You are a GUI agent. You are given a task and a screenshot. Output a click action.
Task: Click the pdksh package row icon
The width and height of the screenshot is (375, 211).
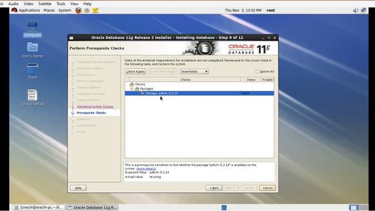point(142,93)
